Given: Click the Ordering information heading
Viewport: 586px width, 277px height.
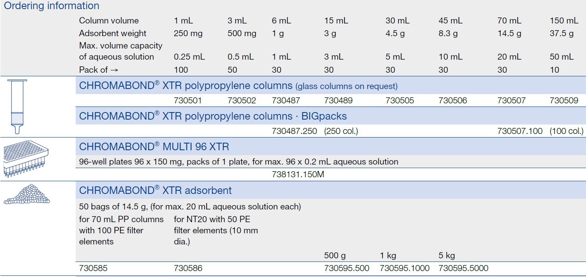Looking at the screenshot, I should [x=52, y=6].
